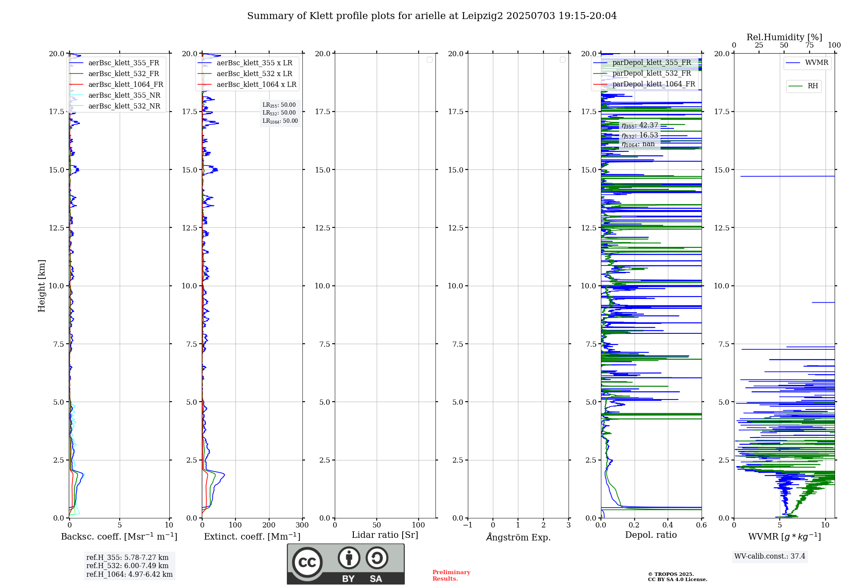Click the LR355: 50.00 annotation
864x588 pixels.
(x=279, y=105)
